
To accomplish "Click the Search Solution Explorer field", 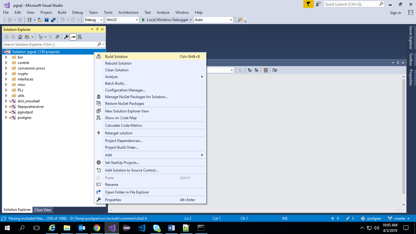I will coord(49,44).
